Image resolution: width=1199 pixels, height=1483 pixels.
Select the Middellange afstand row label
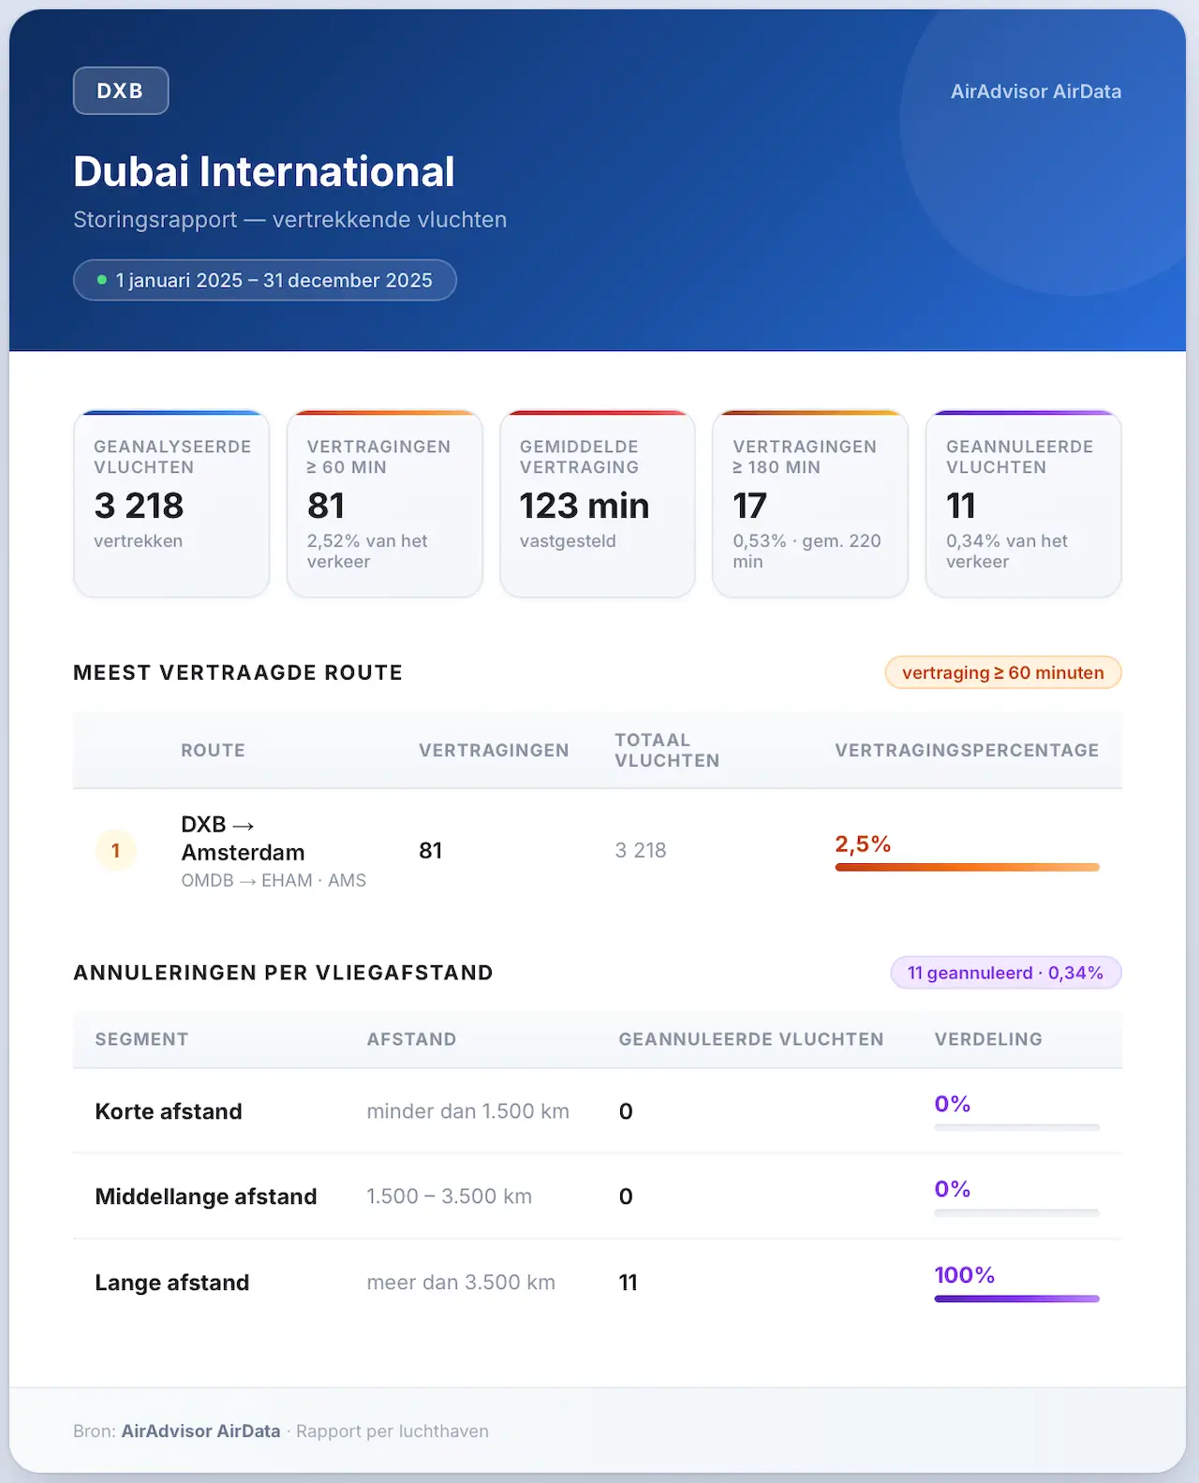click(206, 1197)
